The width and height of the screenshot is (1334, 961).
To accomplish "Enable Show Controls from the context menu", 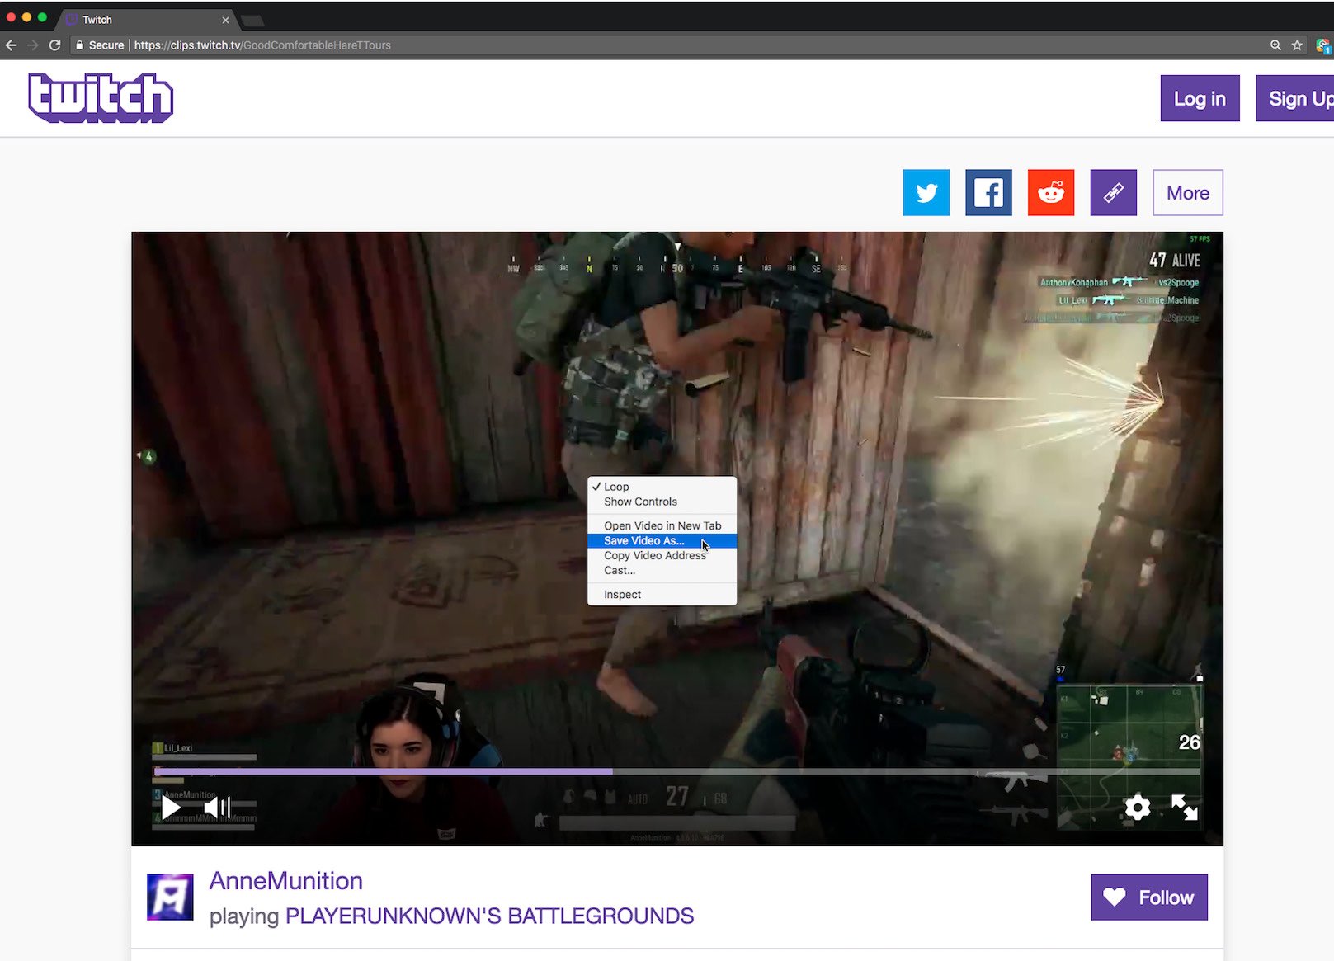I will (x=640, y=502).
